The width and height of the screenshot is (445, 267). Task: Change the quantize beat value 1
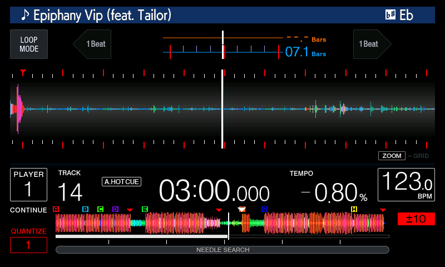tap(28, 245)
